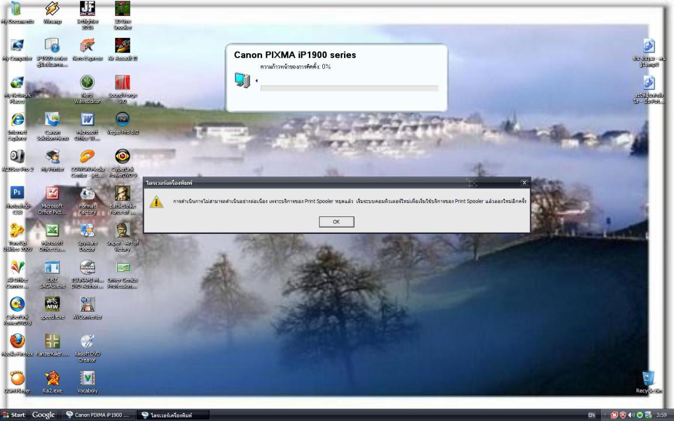Launch Microsoft Office Excel shortcut
Image resolution: width=674 pixels, height=421 pixels.
coord(52,237)
